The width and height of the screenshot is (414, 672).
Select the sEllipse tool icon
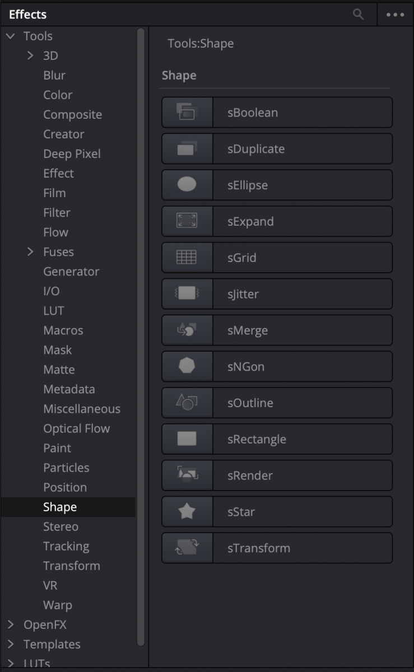[x=187, y=185]
